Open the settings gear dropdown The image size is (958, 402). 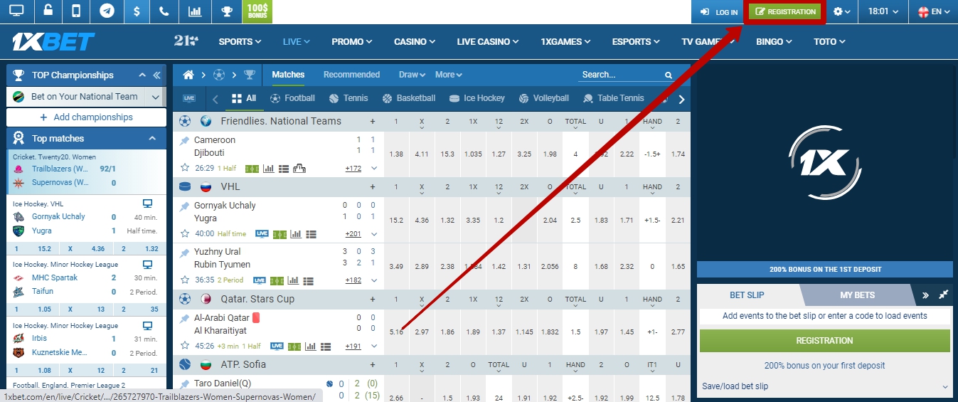click(x=841, y=11)
